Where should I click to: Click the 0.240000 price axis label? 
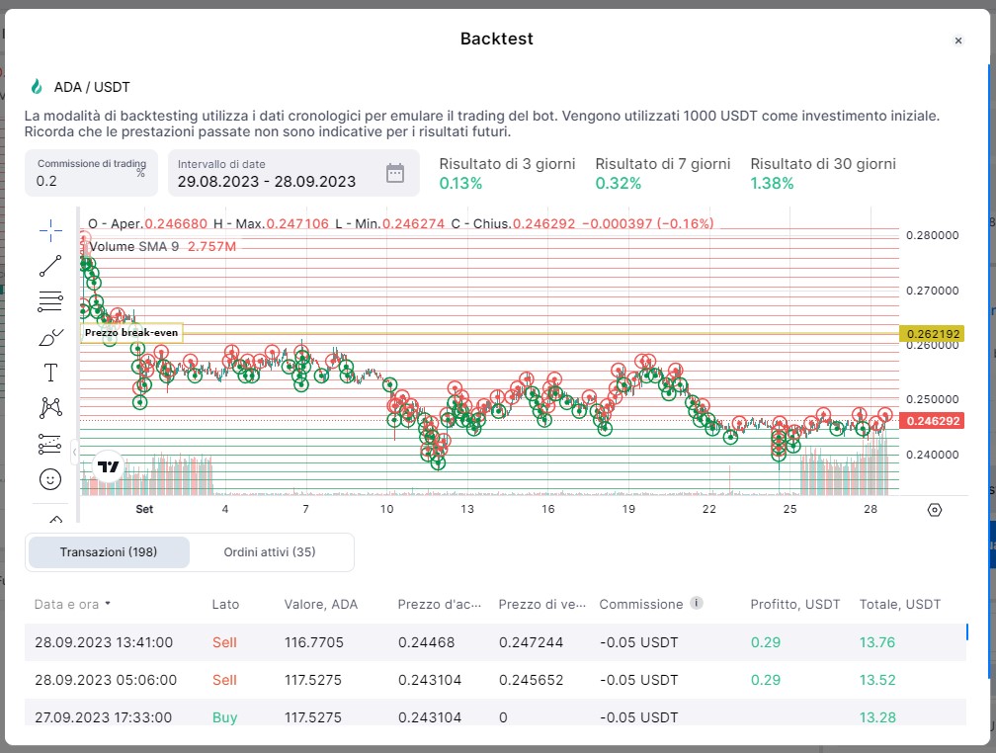coord(933,455)
